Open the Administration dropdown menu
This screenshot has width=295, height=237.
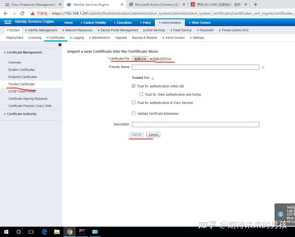(x=170, y=22)
